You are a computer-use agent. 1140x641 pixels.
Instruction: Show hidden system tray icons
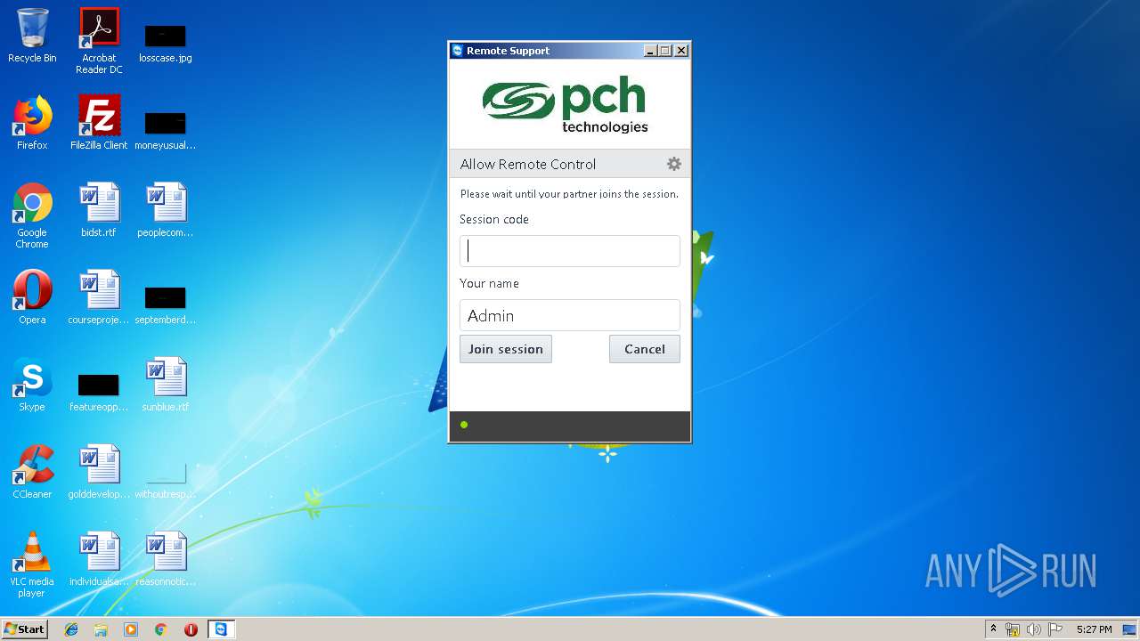point(993,629)
